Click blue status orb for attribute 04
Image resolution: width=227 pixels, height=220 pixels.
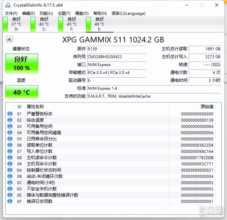click(10, 133)
